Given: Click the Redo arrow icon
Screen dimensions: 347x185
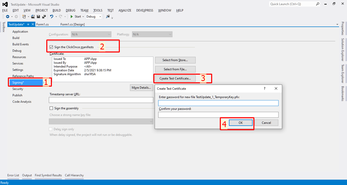Looking at the screenshot, I should click(61, 17).
